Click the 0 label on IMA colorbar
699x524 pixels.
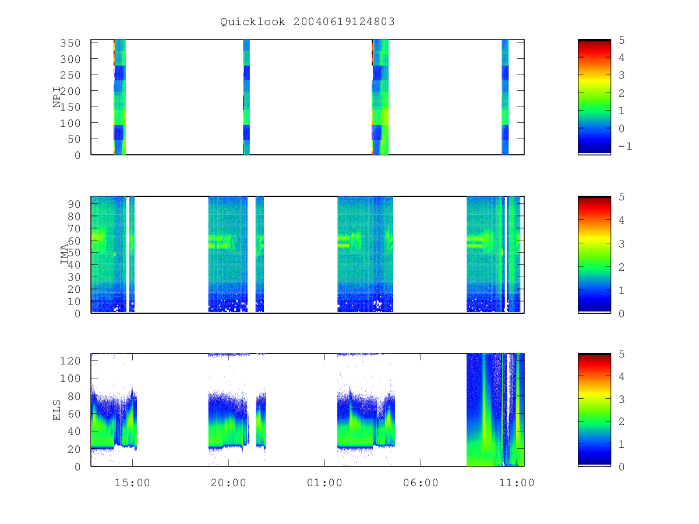tap(620, 313)
